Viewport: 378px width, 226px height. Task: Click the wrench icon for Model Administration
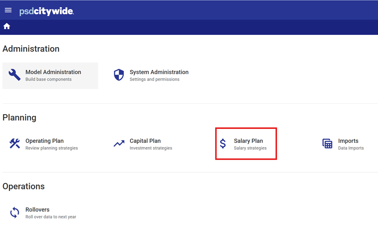click(x=14, y=75)
